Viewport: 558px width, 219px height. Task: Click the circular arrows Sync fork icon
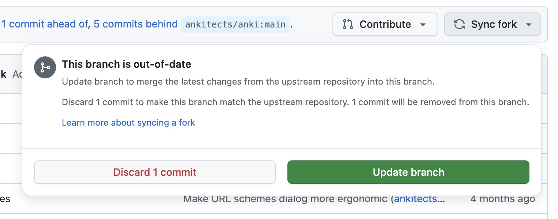pos(459,25)
